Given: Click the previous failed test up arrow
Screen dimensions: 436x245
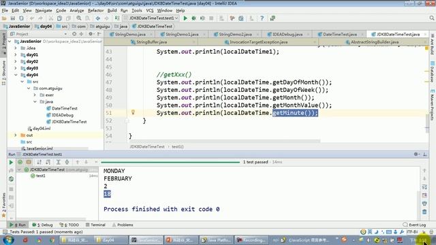Looking at the screenshot, I should click(78, 162).
